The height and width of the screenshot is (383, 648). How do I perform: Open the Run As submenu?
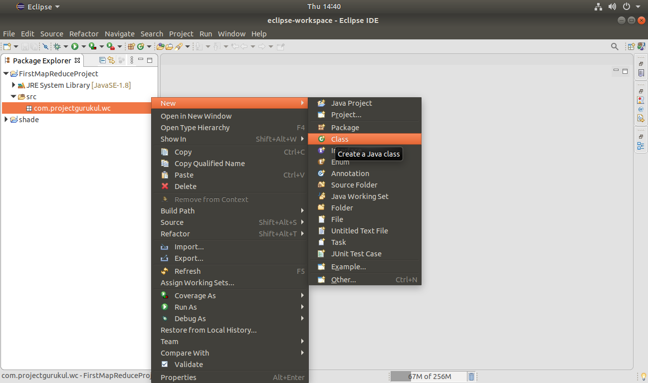(x=230, y=307)
